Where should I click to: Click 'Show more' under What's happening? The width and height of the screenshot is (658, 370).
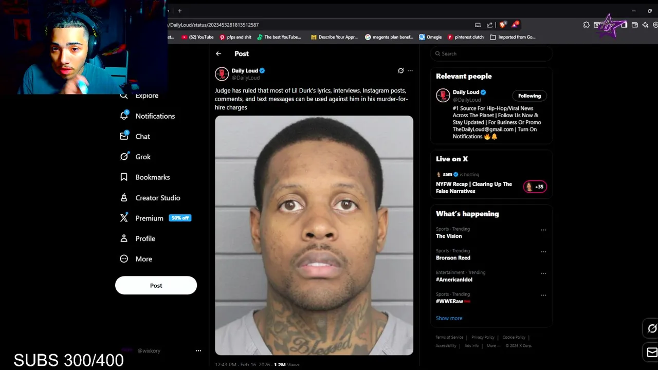(x=449, y=318)
